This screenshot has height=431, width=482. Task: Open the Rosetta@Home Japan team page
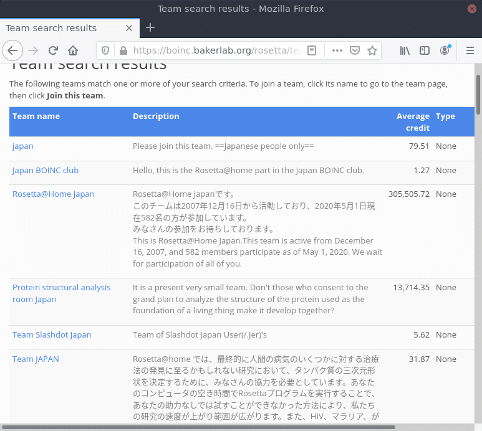53,194
